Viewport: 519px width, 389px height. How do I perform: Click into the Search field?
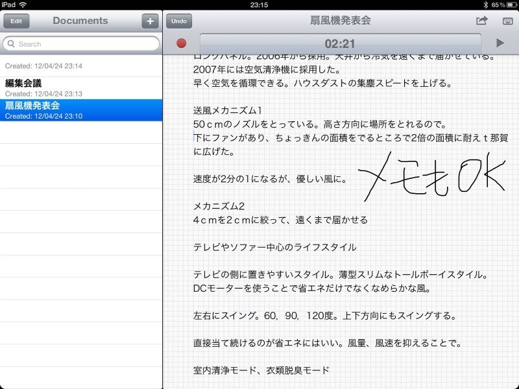point(80,43)
